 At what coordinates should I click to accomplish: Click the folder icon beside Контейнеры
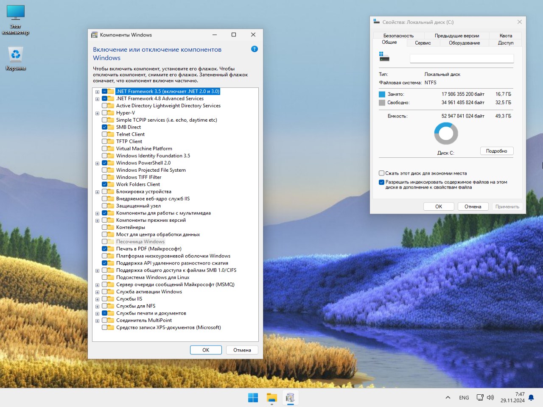111,227
